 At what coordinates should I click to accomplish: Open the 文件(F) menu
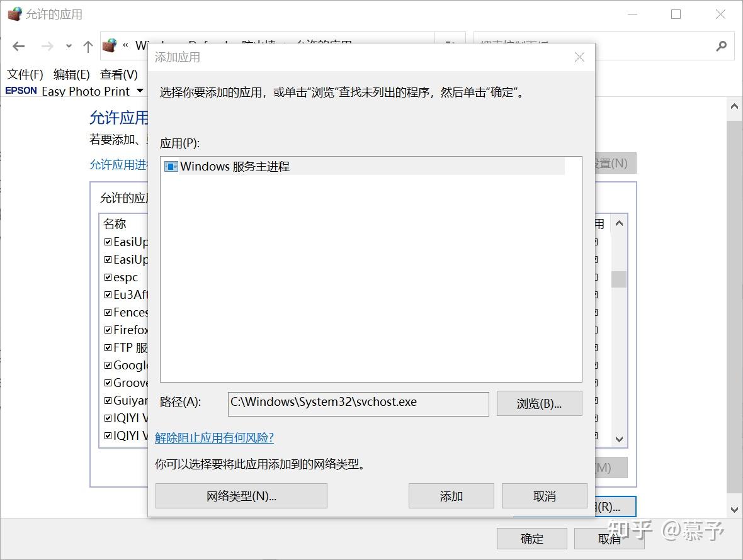pos(25,74)
